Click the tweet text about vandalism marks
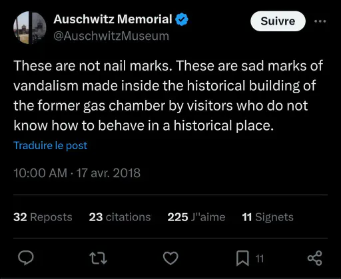The image size is (341, 279). pos(168,95)
